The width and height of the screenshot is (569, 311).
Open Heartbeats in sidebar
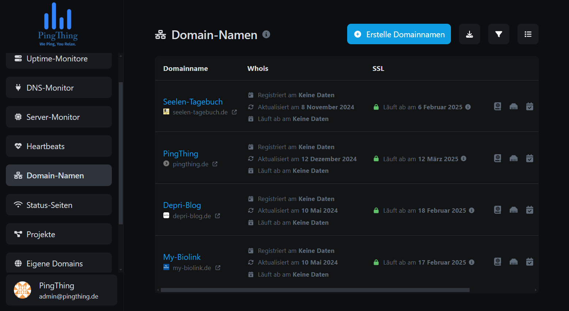pos(59,146)
